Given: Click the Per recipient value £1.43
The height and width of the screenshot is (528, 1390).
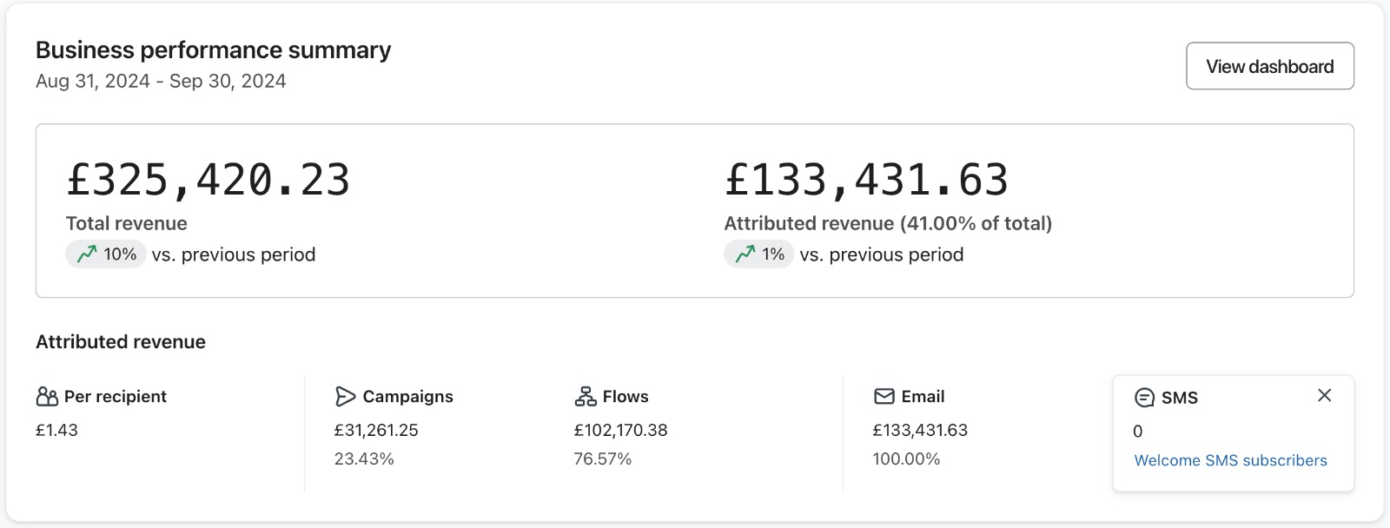Looking at the screenshot, I should coord(56,430).
